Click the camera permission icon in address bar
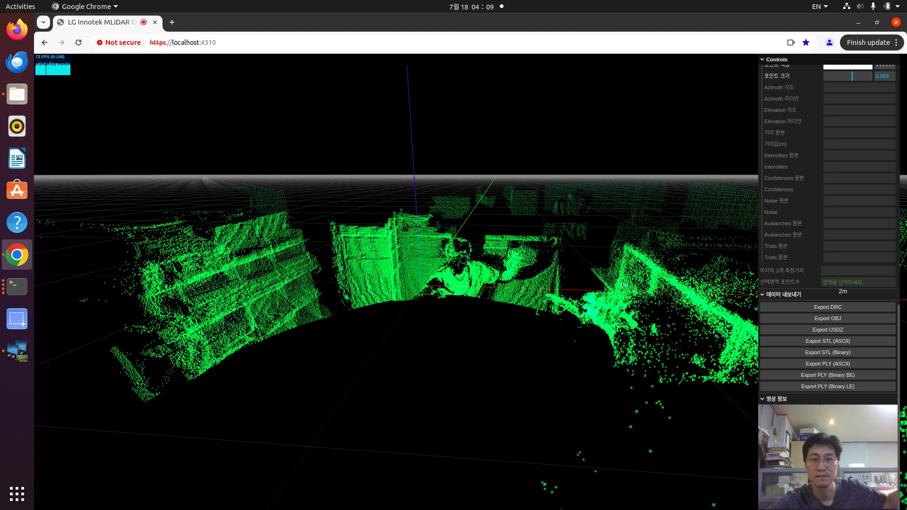This screenshot has width=907, height=510. tap(791, 42)
